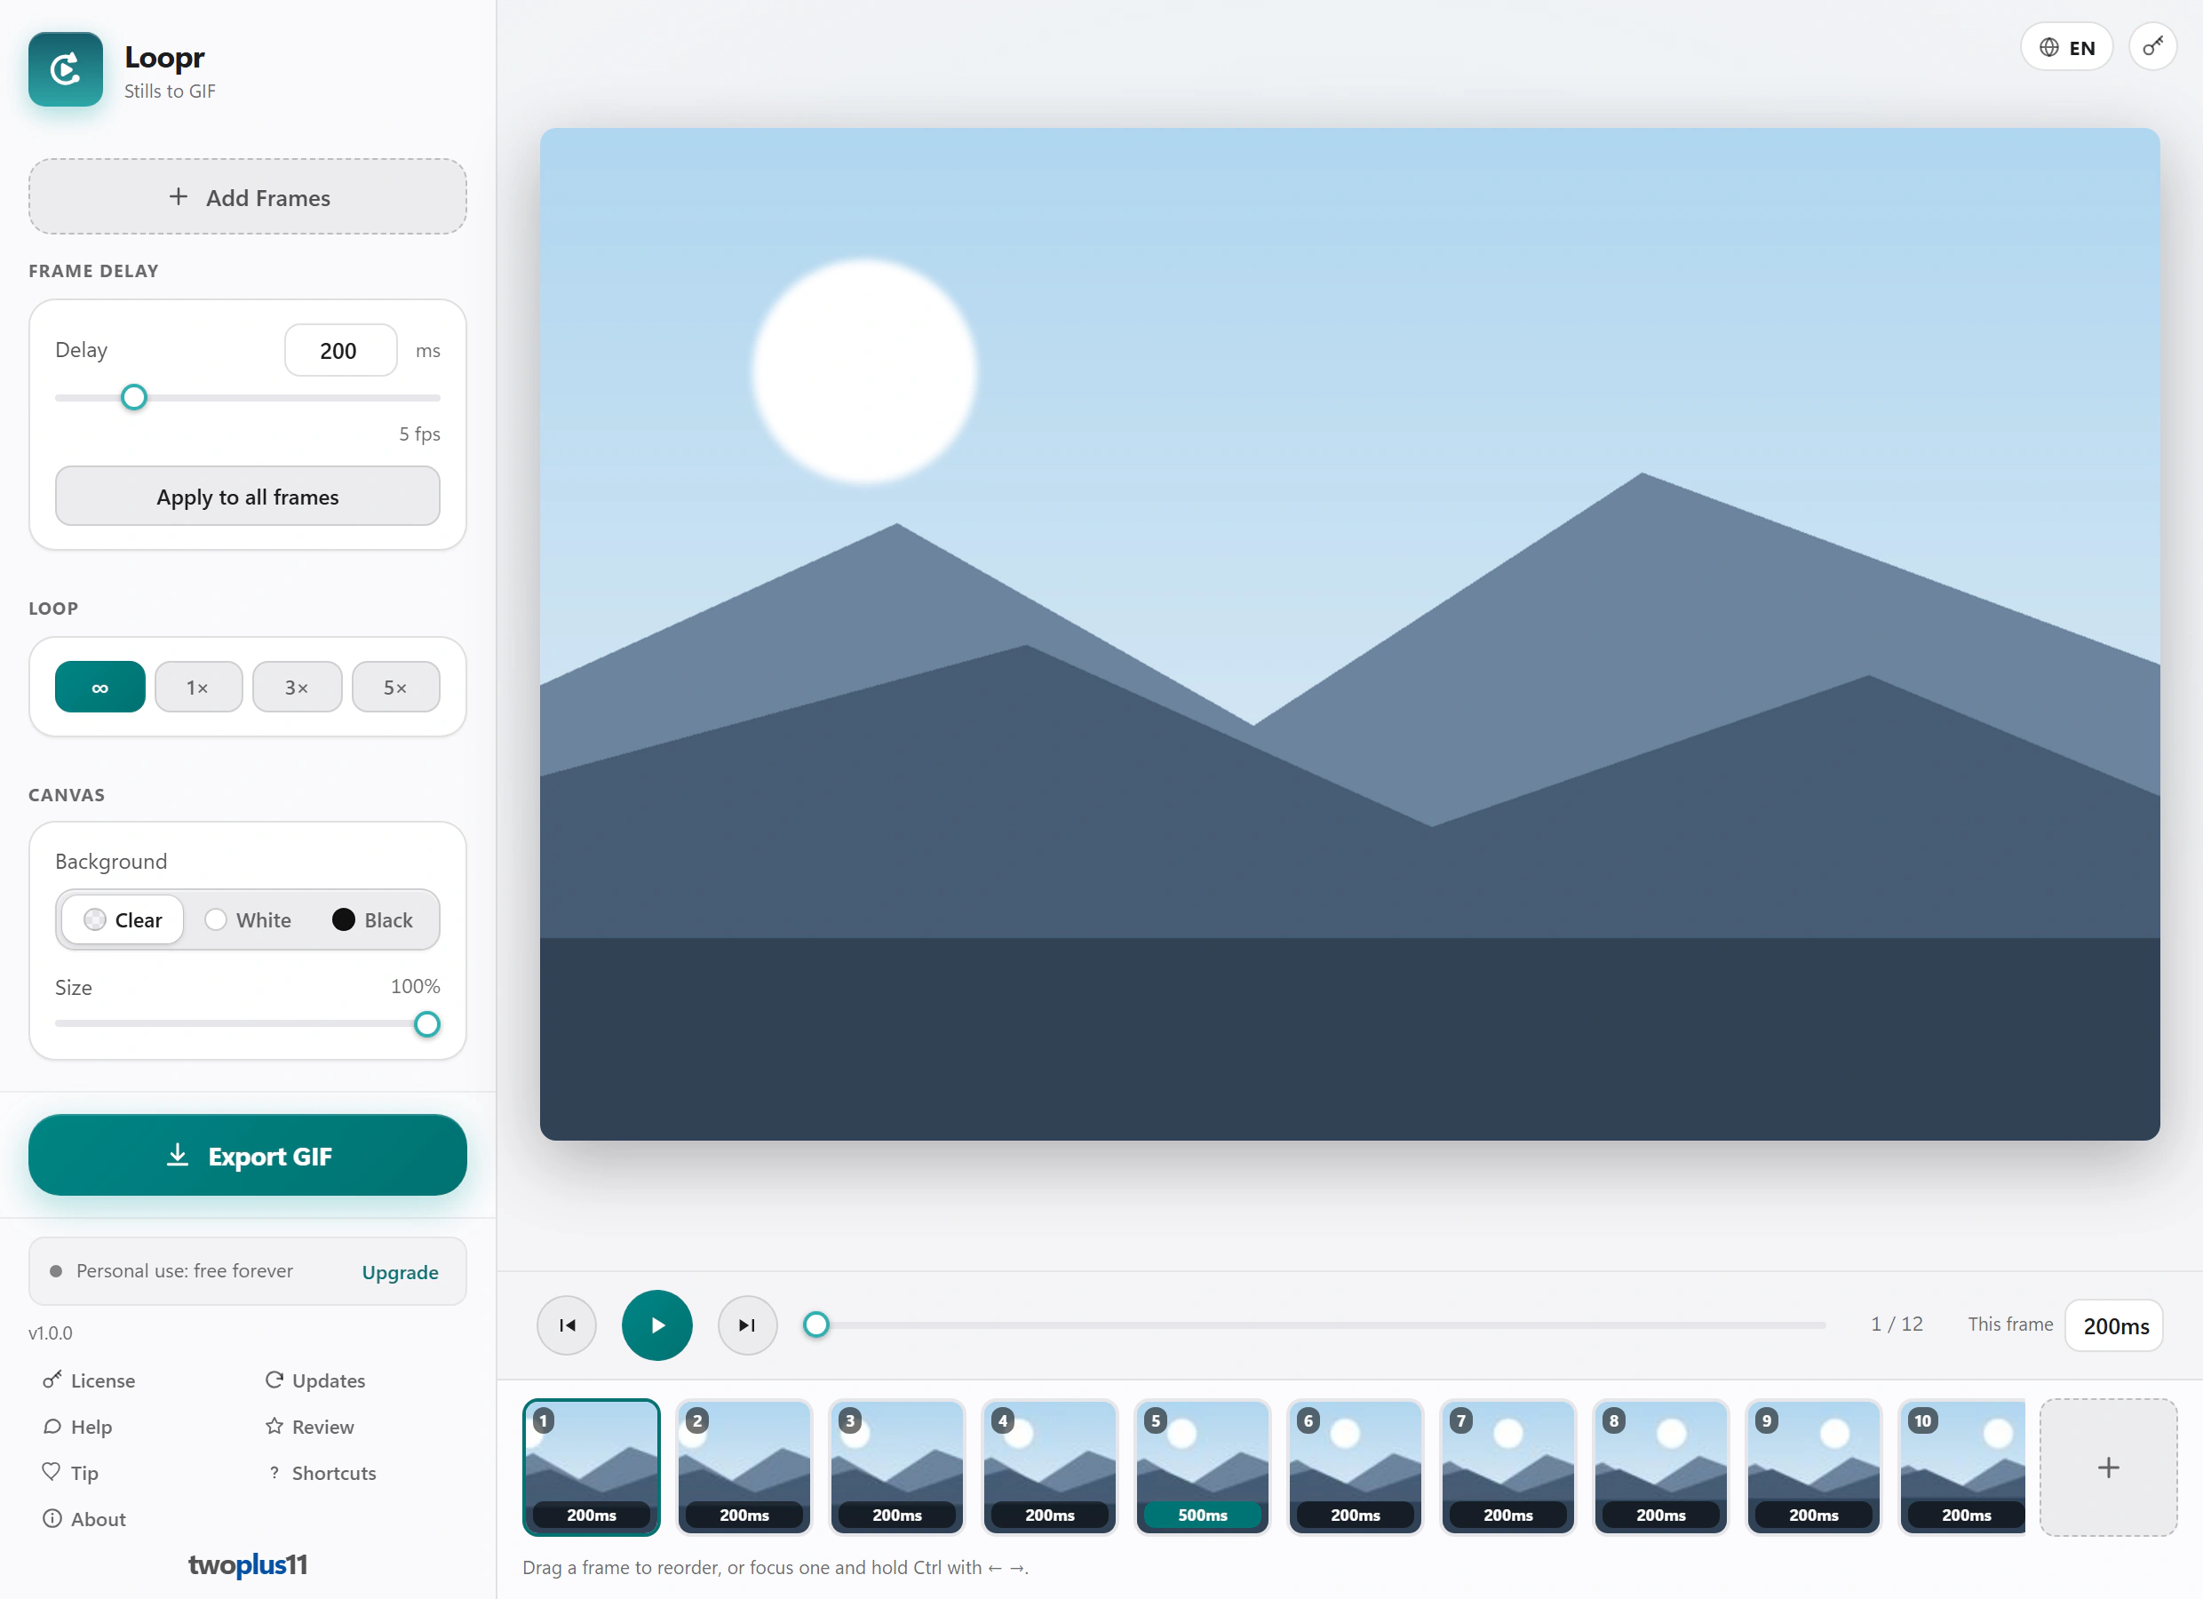Set loop count to 1×
Image resolution: width=2203 pixels, height=1599 pixels.
pyautogui.click(x=198, y=687)
